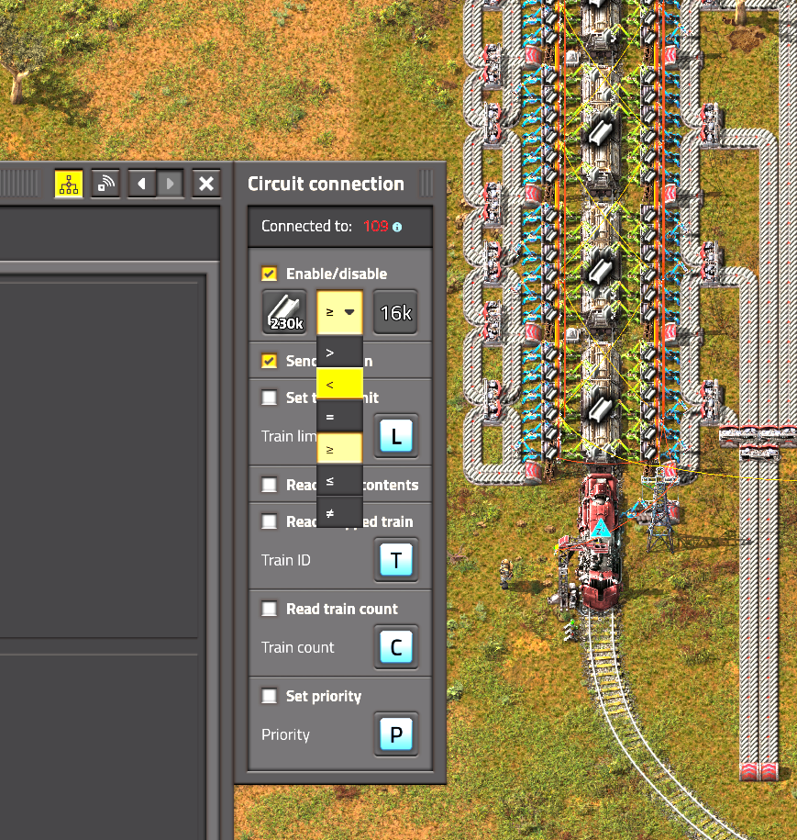The width and height of the screenshot is (797, 840).
Task: Close the train stop window
Action: tap(206, 184)
